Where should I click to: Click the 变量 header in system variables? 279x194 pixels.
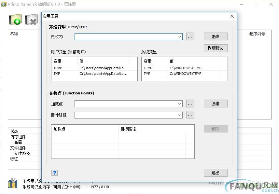point(155,61)
